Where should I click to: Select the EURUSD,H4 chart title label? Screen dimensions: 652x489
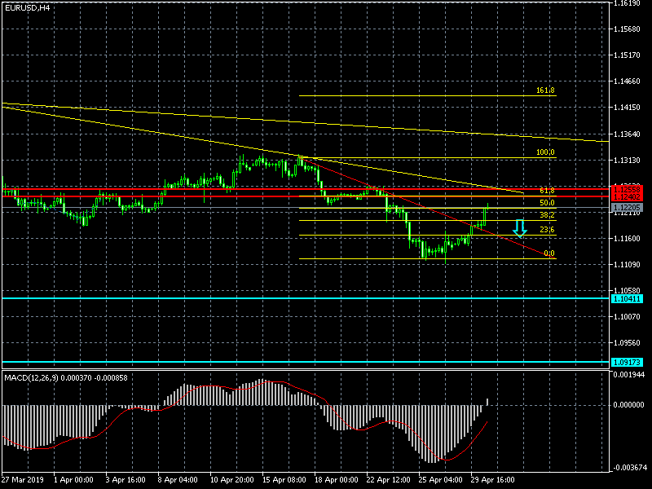27,7
